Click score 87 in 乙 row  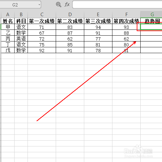pyautogui.click(x=70, y=33)
